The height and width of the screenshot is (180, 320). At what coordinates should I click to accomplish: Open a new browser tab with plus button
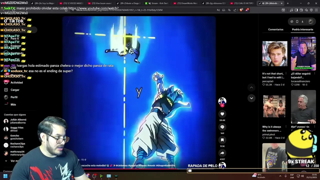pos(288,3)
